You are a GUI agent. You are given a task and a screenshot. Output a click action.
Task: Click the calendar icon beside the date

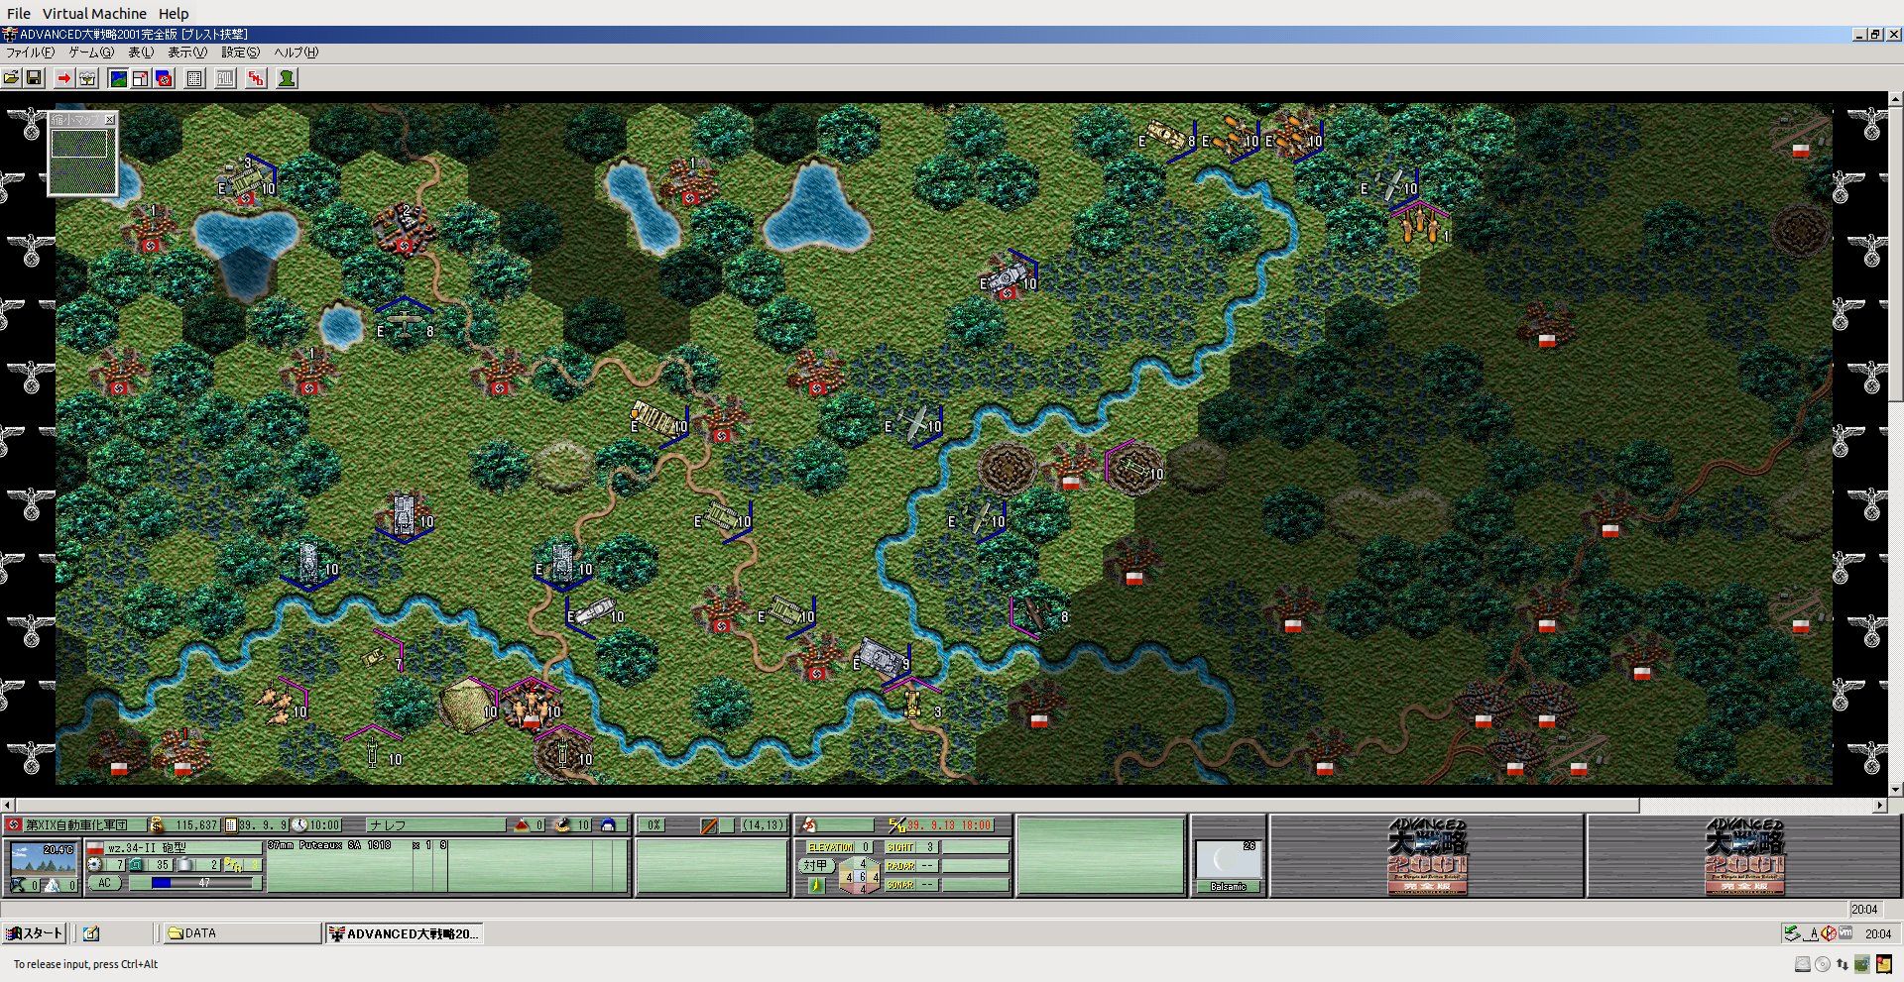[x=230, y=824]
